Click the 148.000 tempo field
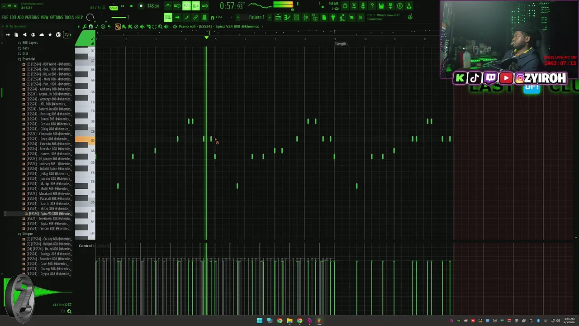579x326 pixels. click(x=153, y=6)
